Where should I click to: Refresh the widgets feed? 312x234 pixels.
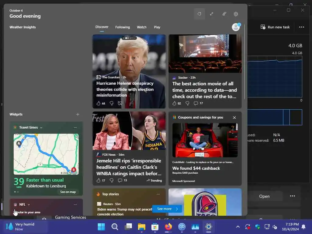click(199, 14)
